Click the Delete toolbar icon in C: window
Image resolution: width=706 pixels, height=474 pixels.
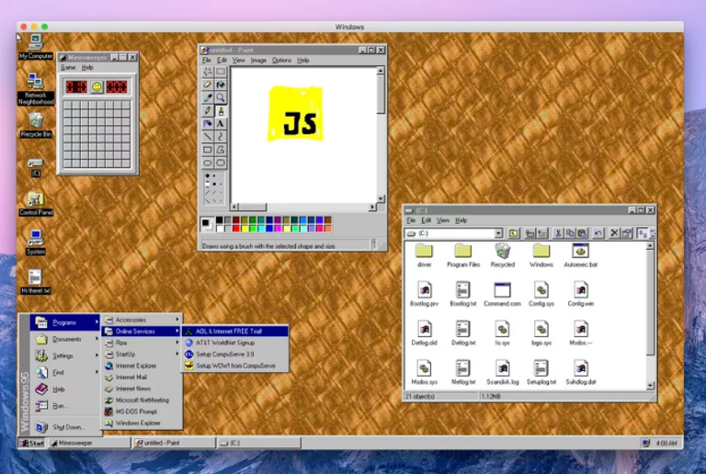coord(615,233)
